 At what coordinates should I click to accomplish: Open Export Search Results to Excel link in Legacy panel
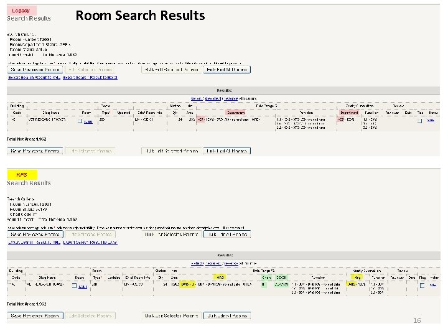coord(90,77)
